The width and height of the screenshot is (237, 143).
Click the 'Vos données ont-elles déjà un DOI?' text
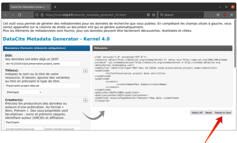pos(32,59)
